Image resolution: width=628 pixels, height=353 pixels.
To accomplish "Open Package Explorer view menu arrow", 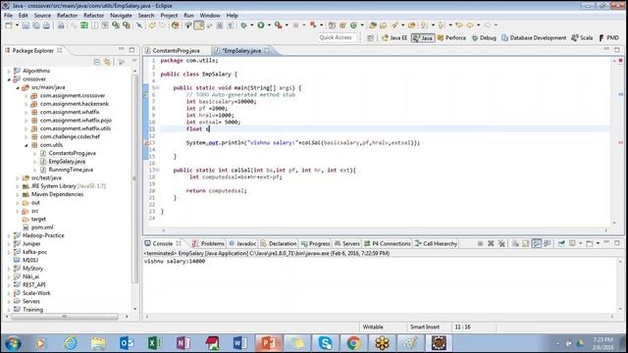I will coord(134,61).
